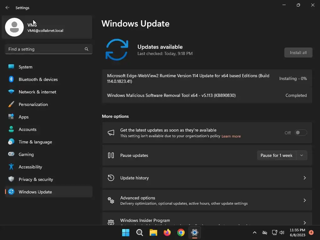Click the System monitor icon

[x=11, y=67]
